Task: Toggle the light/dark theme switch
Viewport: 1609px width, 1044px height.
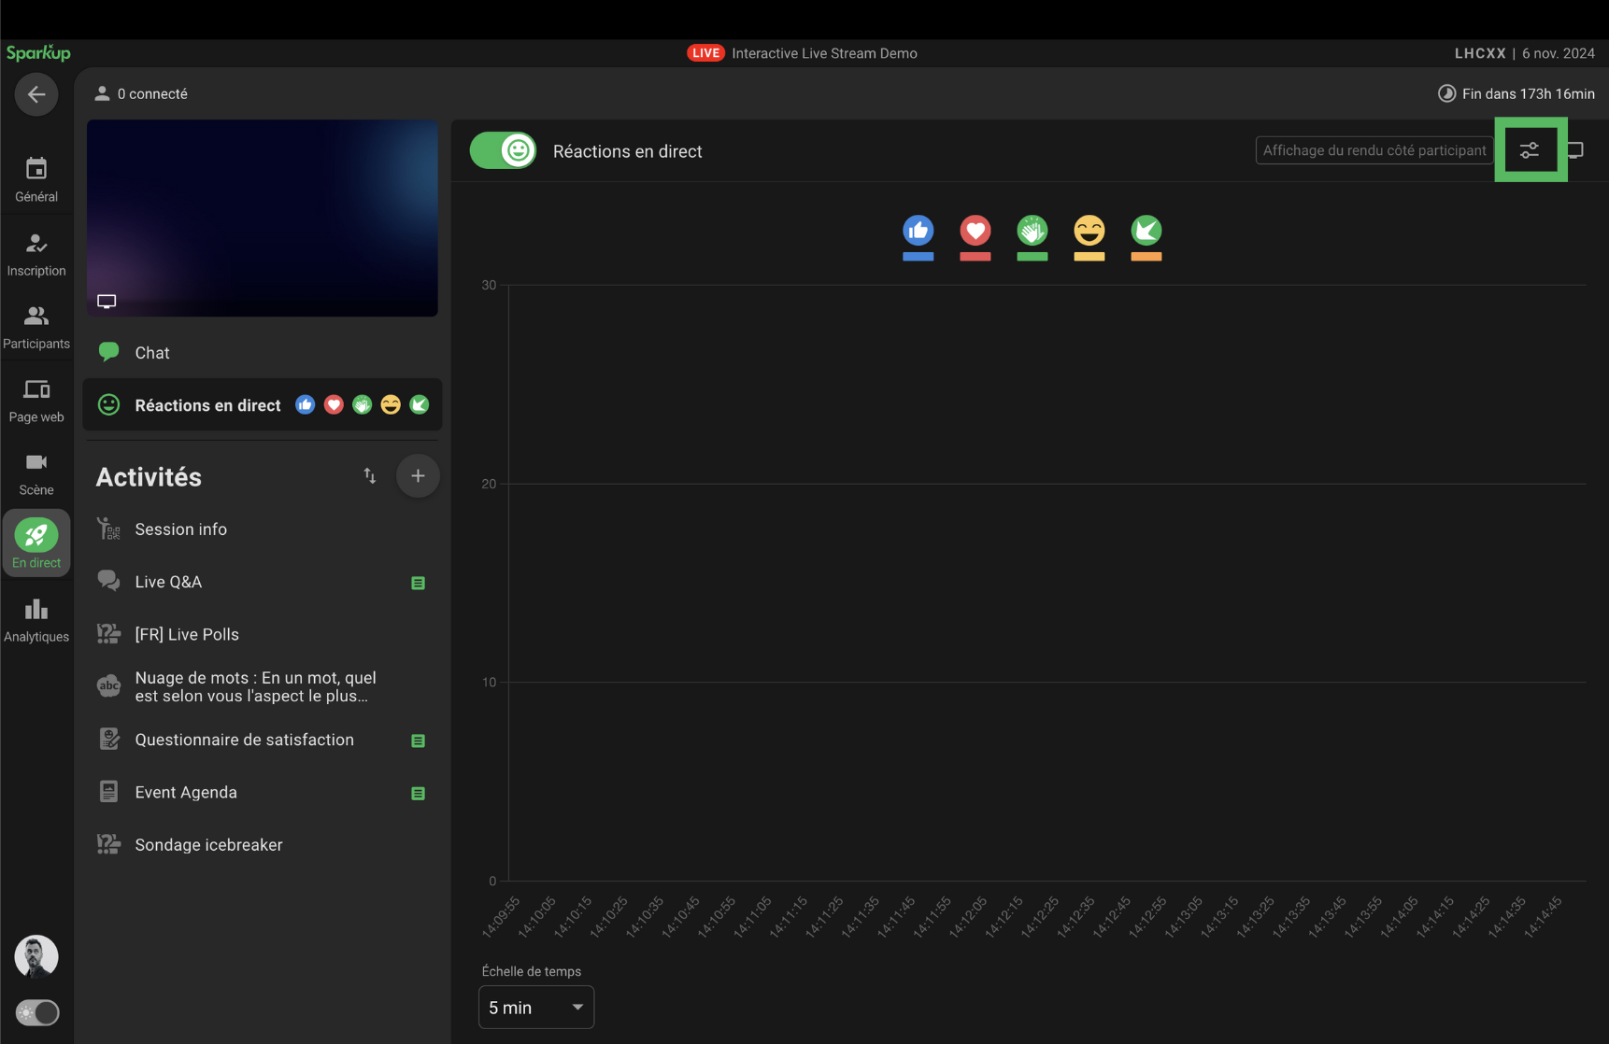Action: click(x=37, y=1013)
